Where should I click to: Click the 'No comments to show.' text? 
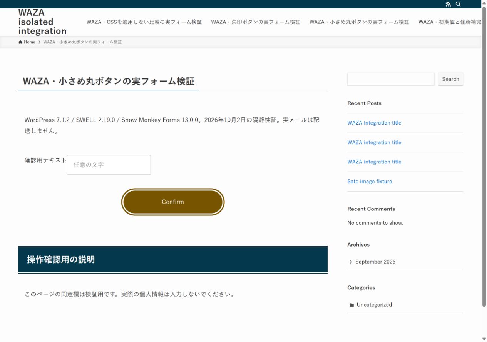[x=375, y=223]
